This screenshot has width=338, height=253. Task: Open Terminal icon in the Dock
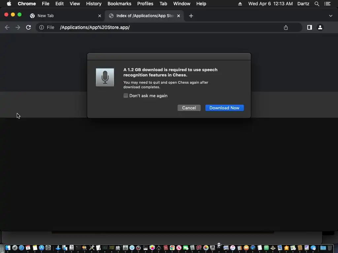pos(78,248)
